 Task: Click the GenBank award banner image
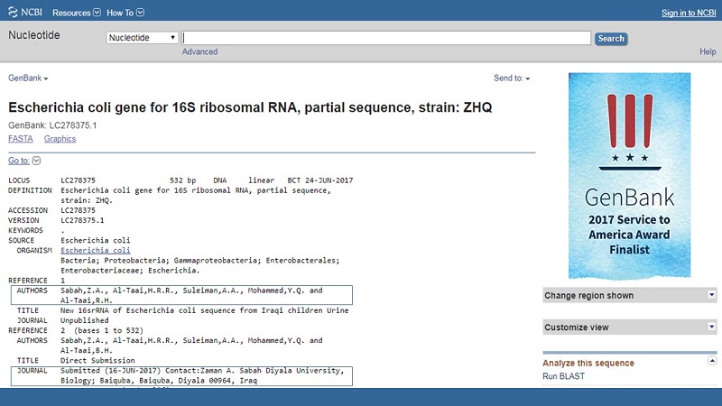629,176
